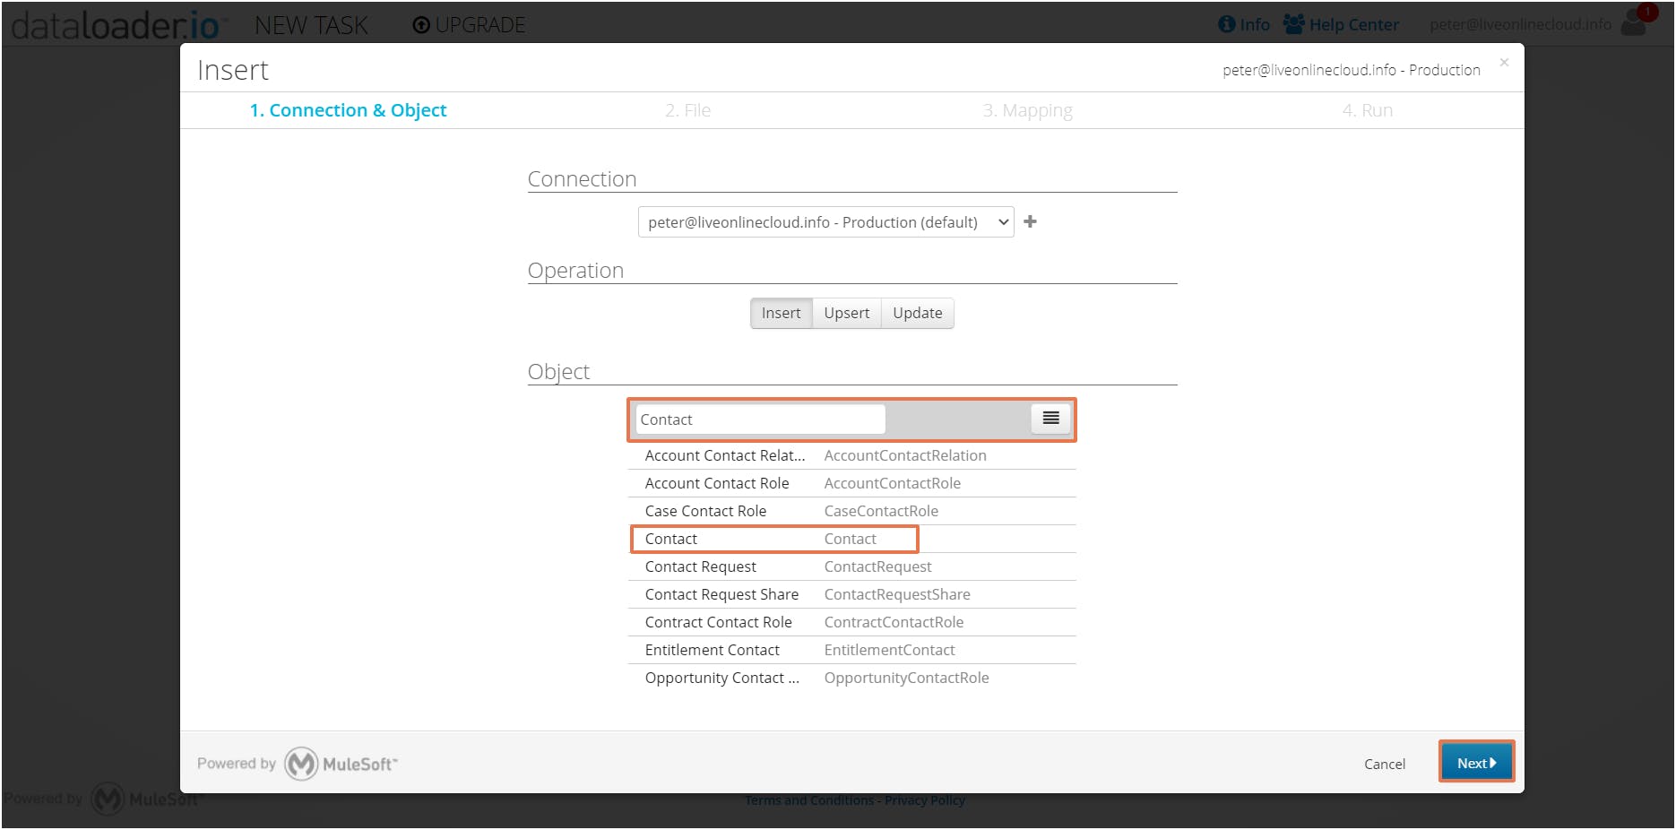Image resolution: width=1676 pixels, height=830 pixels.
Task: Select Account Contact Role object row
Action: click(x=851, y=483)
